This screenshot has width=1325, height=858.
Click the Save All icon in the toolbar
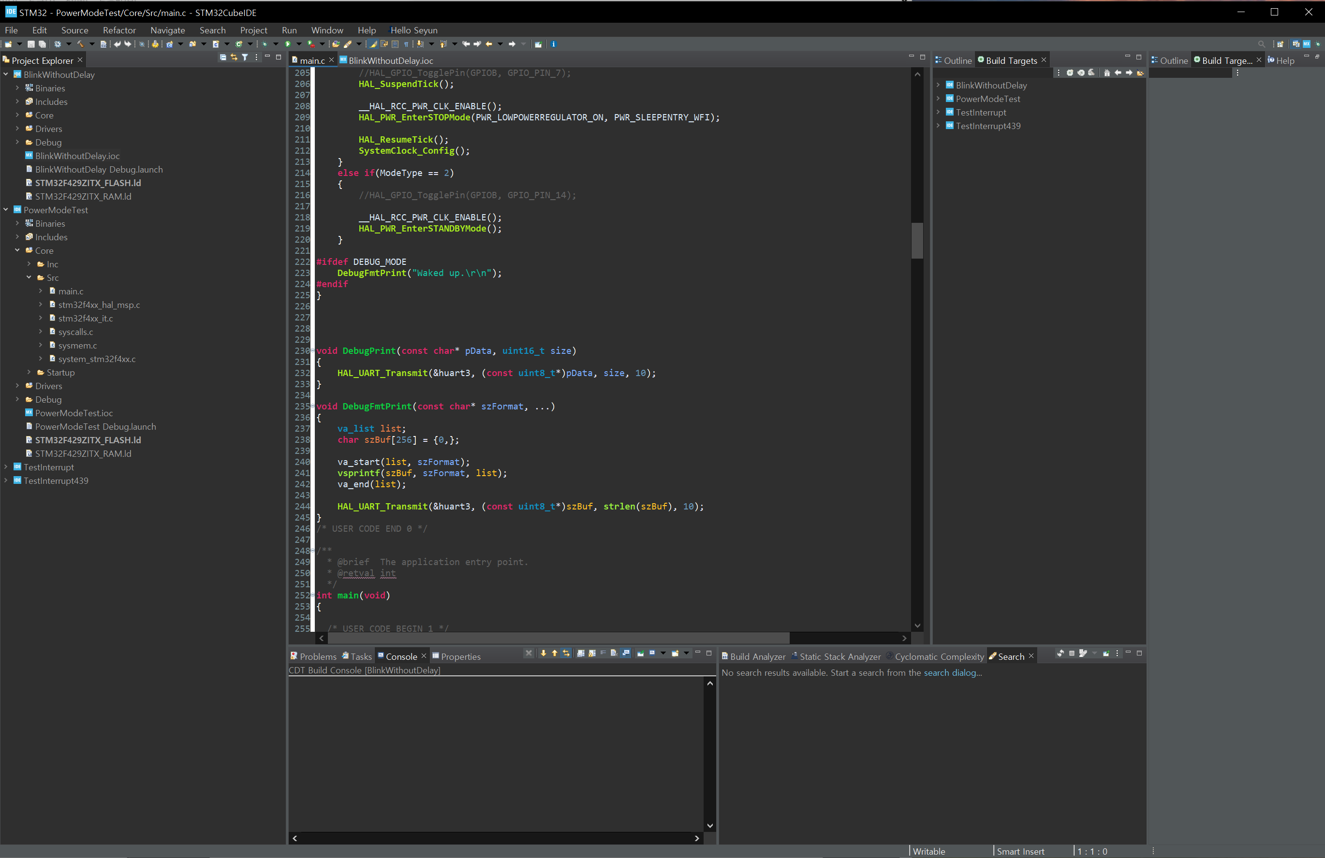pos(42,44)
